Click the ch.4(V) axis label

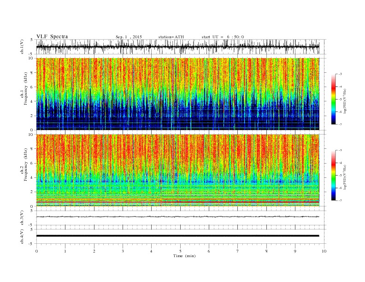coord(22,236)
